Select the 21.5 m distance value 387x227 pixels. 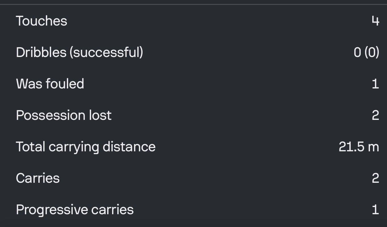(x=359, y=147)
